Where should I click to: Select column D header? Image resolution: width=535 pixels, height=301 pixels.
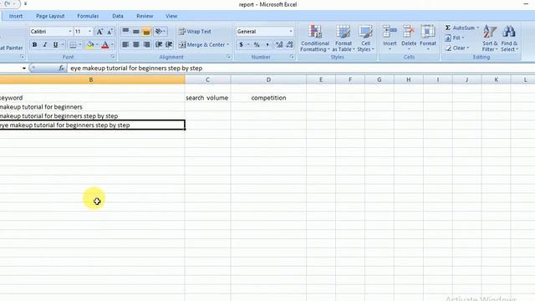pos(268,80)
